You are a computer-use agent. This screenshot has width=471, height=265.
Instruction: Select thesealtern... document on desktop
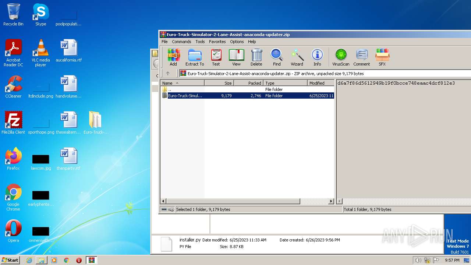point(68,123)
